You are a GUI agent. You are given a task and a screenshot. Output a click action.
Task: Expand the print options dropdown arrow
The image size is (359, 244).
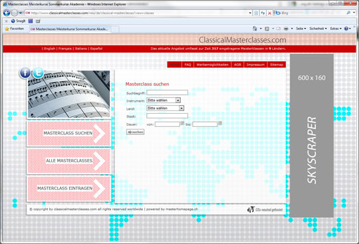(292, 29)
